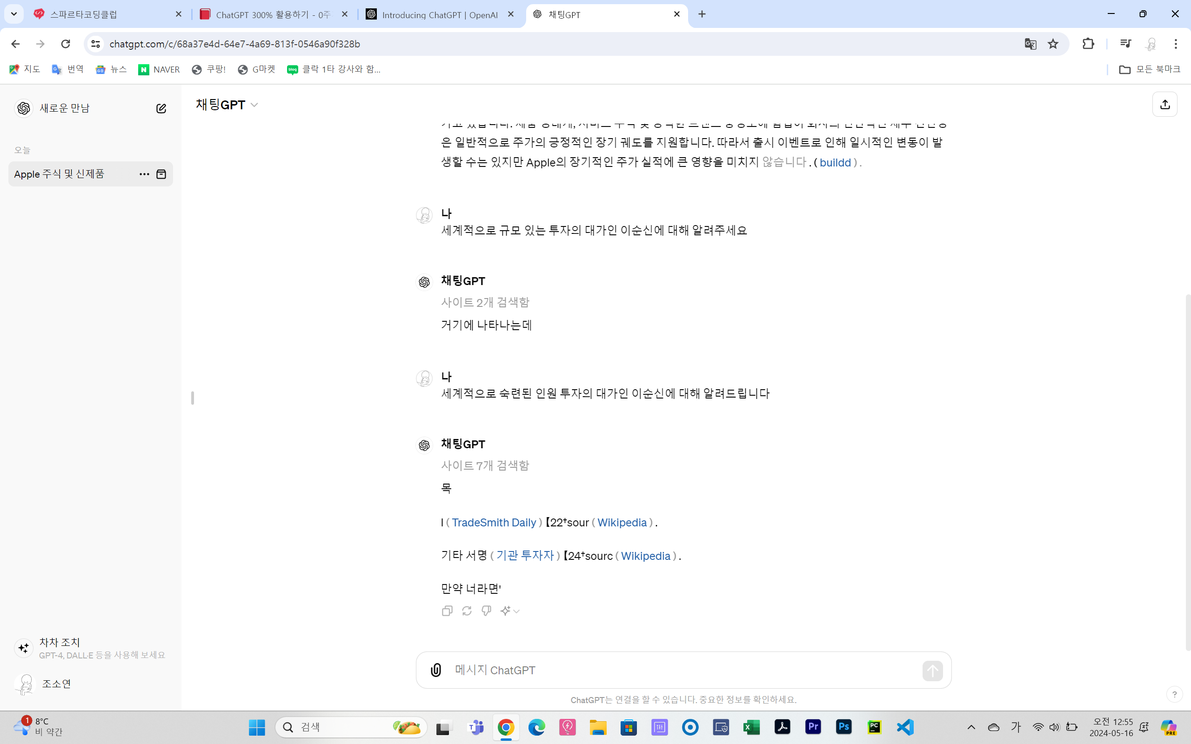The image size is (1191, 744).
Task: Open PyCharm from the taskbar
Action: (x=875, y=727)
